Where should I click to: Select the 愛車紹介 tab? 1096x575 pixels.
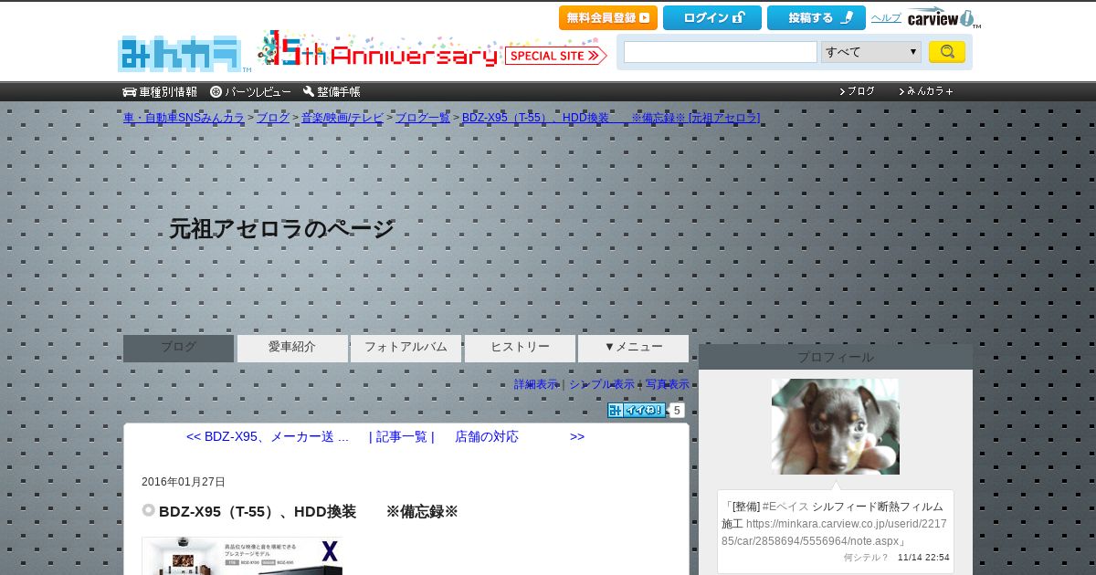pos(292,348)
